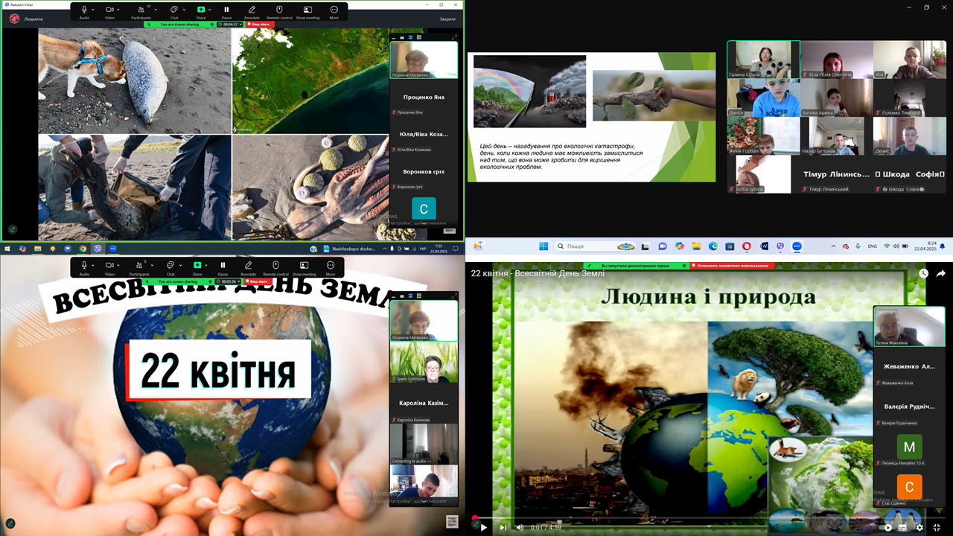Viewport: 953px width, 536px height.
Task: Enter fullscreen in the YouTube player
Action: click(937, 527)
